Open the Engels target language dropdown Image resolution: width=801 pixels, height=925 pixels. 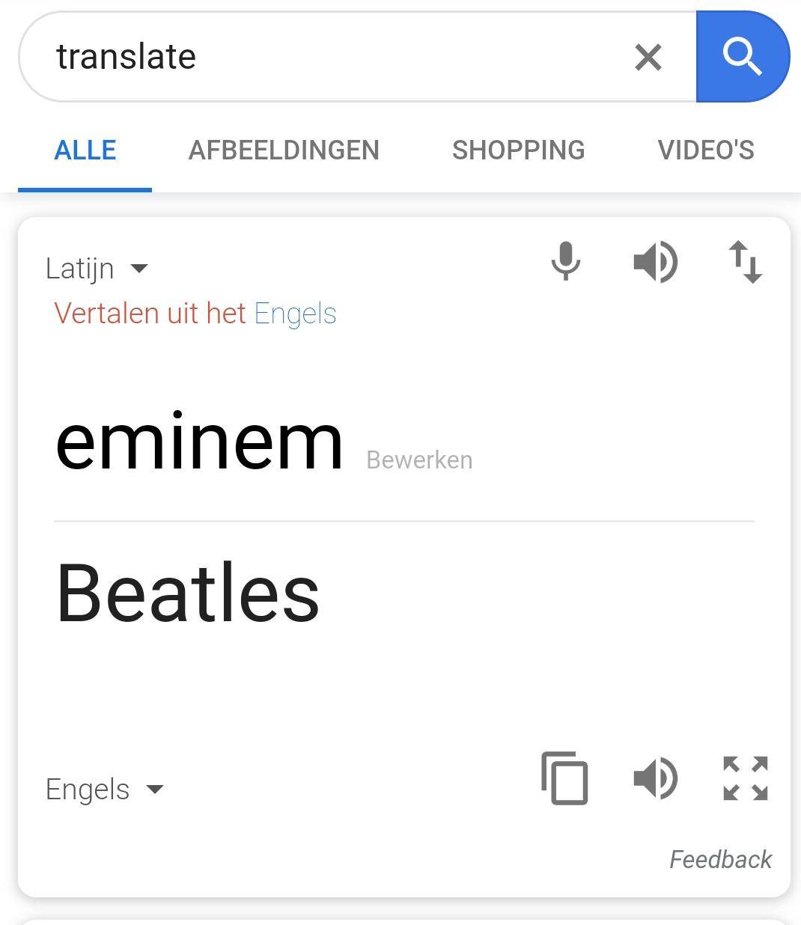(x=105, y=789)
